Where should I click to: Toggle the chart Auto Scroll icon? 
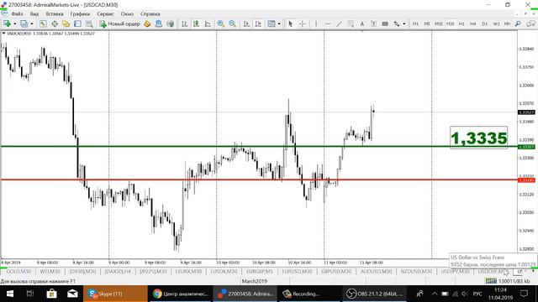246,23
